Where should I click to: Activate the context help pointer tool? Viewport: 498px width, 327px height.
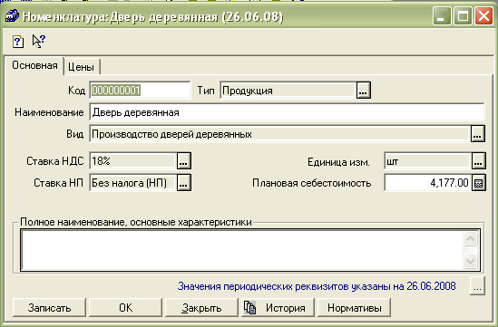coord(39,42)
